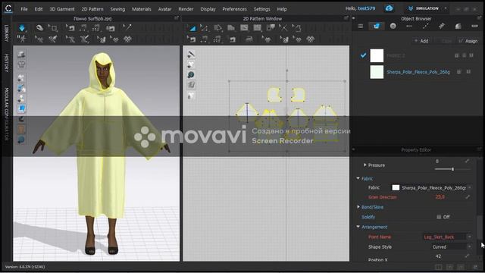Viewport: 485px width, 273px height.
Task: Open the dome-shaped material tab in Object Browser
Action: (458, 26)
